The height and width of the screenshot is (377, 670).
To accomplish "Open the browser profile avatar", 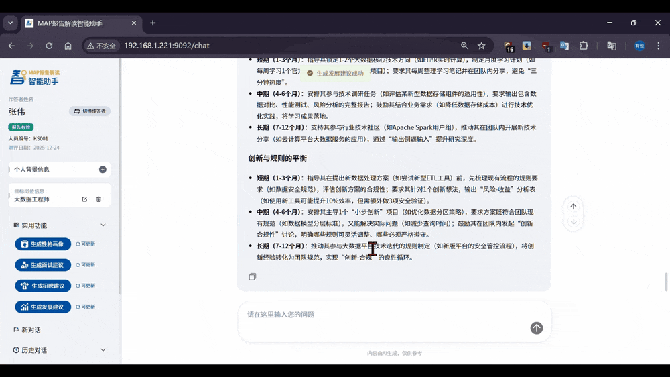I will 639,46.
